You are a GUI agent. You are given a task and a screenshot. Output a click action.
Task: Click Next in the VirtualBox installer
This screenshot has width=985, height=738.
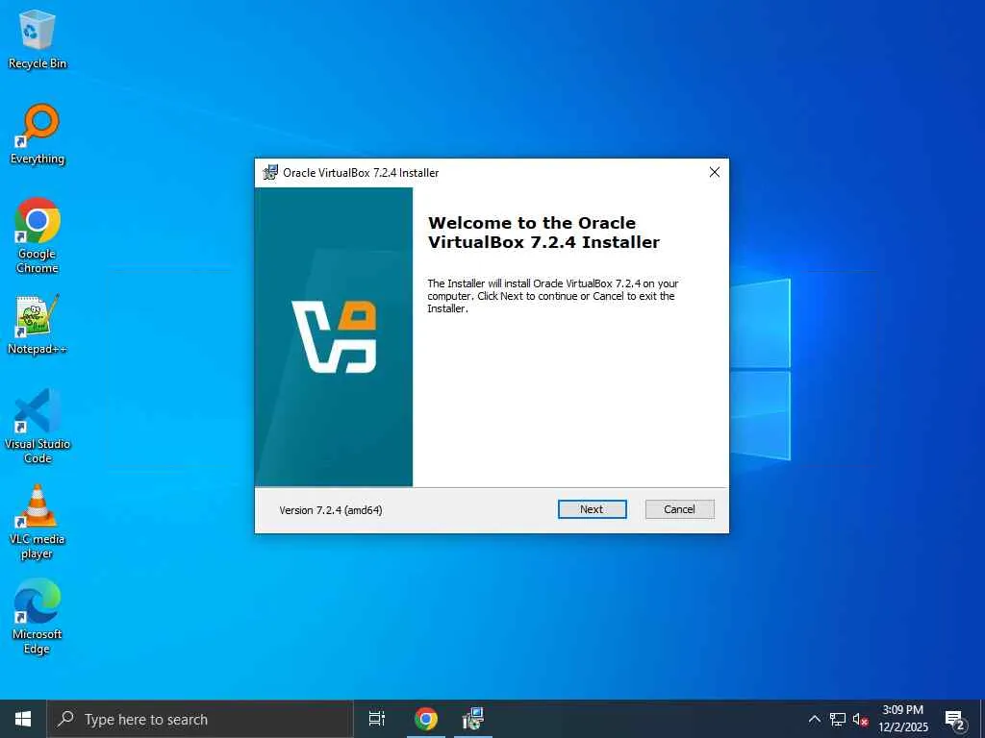coord(592,509)
